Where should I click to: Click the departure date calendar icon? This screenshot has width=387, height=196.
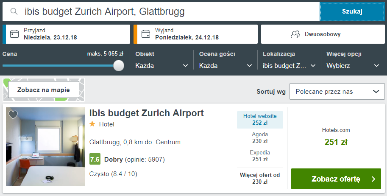coord(146,34)
